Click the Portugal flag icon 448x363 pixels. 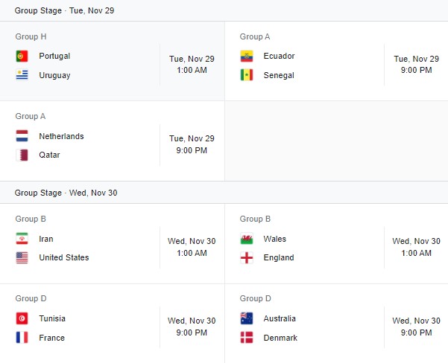(x=22, y=56)
